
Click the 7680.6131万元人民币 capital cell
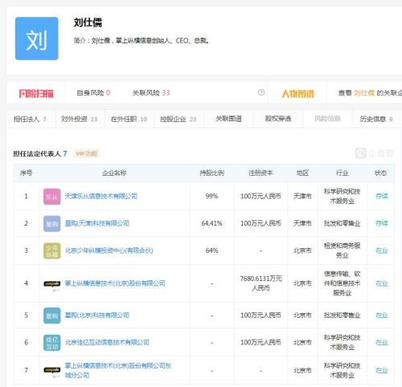pyautogui.click(x=260, y=283)
